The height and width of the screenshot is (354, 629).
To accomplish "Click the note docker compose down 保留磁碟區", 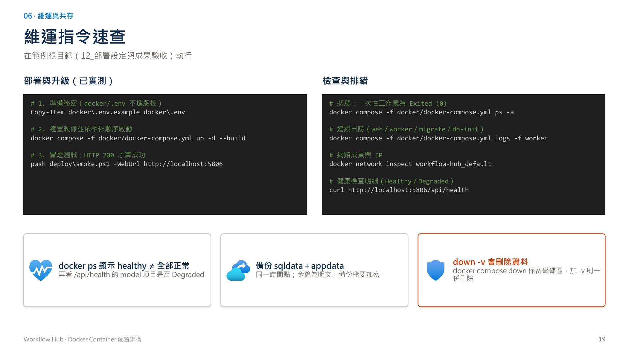I will click(526, 274).
